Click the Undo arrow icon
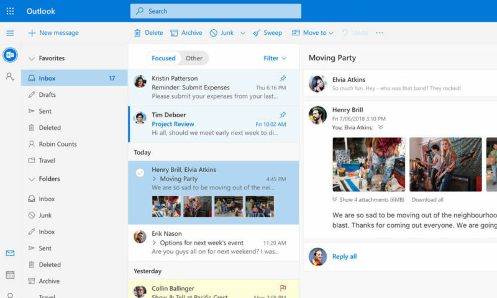Image resolution: width=497 pixels, height=298 pixels. tap(345, 33)
